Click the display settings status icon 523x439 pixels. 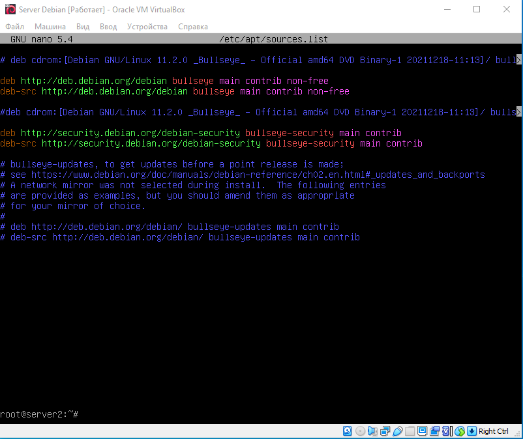point(422,431)
